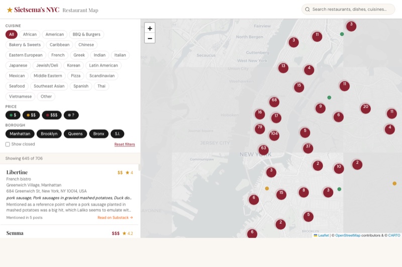Open the map cluster marked 10
This screenshot has height=267, width=402.
point(339,168)
